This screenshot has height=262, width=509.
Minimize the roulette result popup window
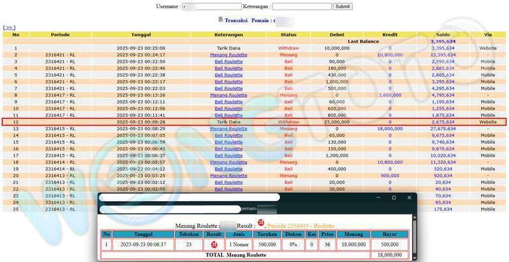(377, 198)
